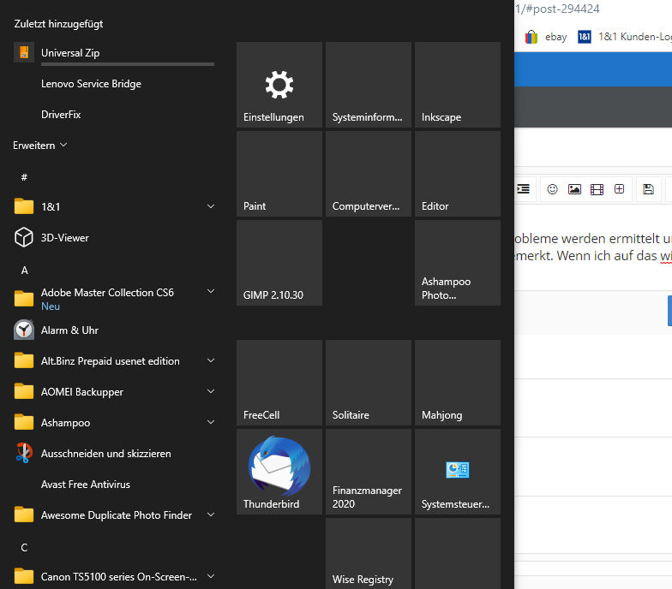Open the Paint tile

point(279,174)
